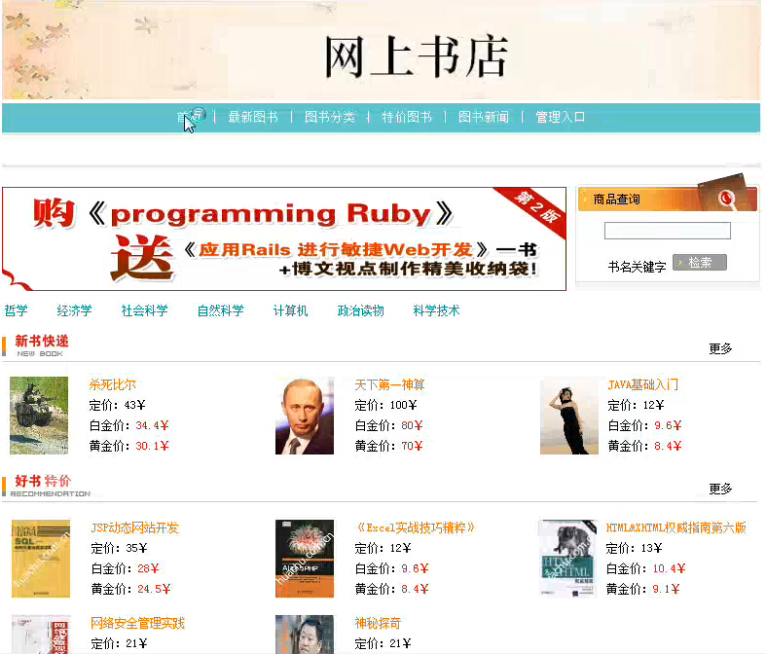The width and height of the screenshot is (766, 654).
Task: Browse the 计算机 category
Action: pyautogui.click(x=290, y=310)
